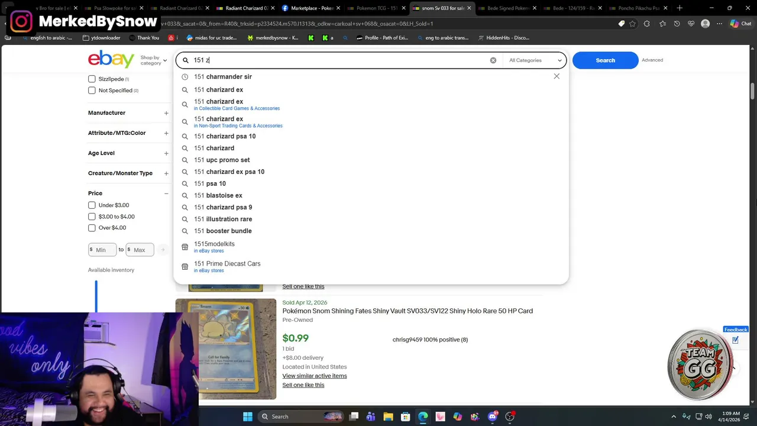Viewport: 757px width, 426px height.
Task: Open the Pokémon Snom Shining Fates listing title
Action: coord(407,311)
